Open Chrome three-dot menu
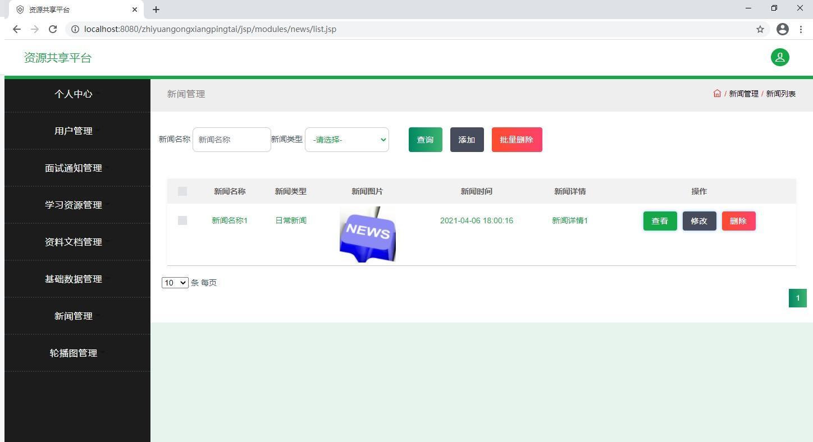This screenshot has height=442, width=813. pyautogui.click(x=801, y=29)
